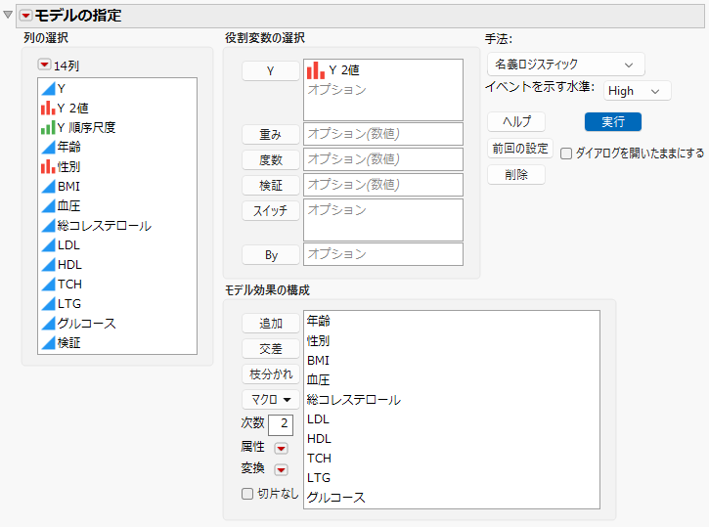The image size is (709, 527).
Task: Select LTG in the model effects list
Action: [319, 478]
